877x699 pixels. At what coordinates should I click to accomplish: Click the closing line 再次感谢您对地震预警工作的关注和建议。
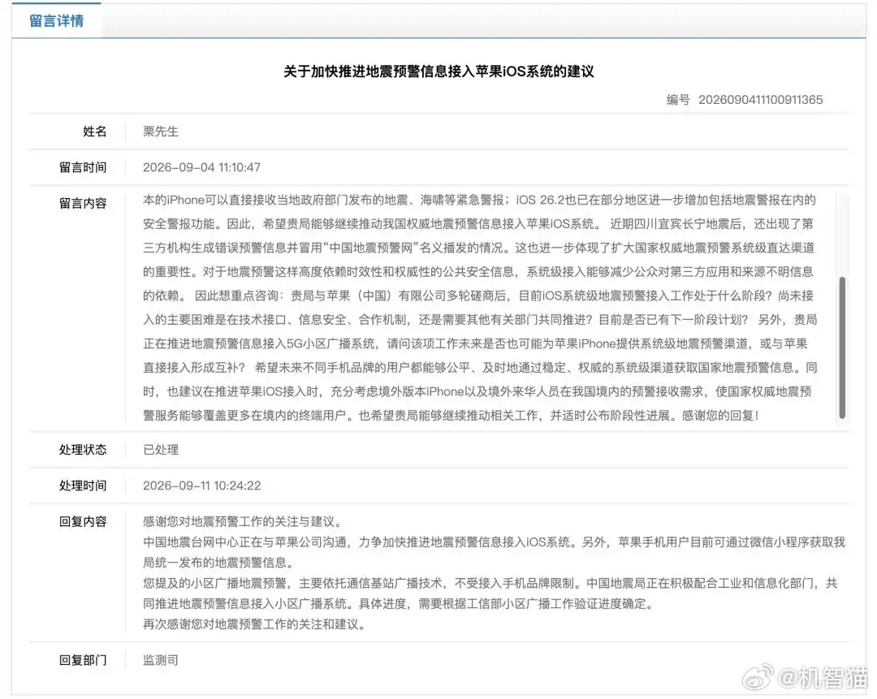[x=255, y=624]
